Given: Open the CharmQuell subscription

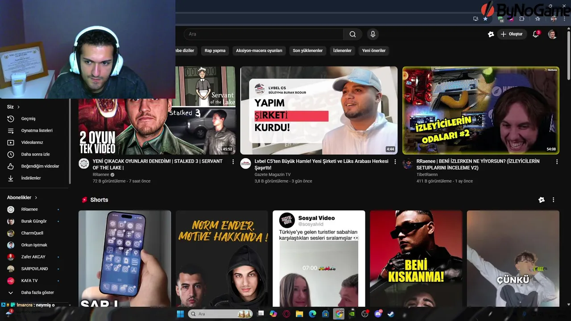Looking at the screenshot, I should (x=35, y=233).
